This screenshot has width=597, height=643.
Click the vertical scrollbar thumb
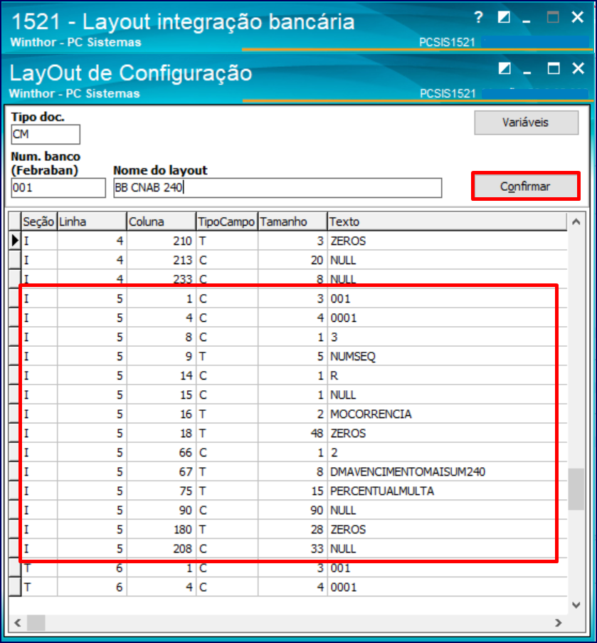pos(576,488)
